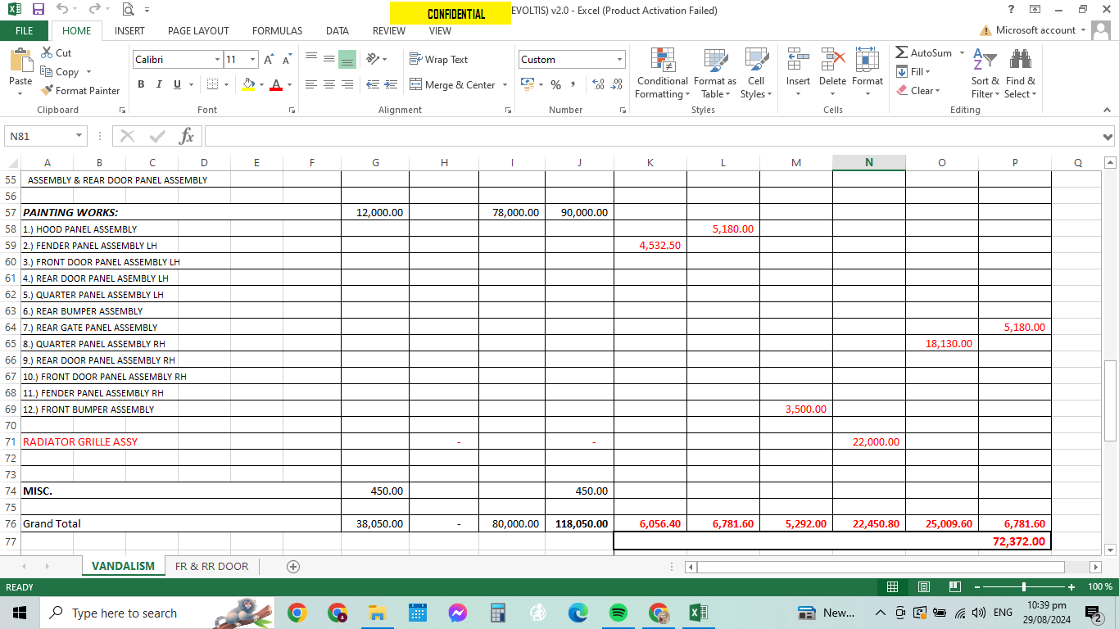This screenshot has height=629, width=1119.
Task: Increase Decimal places
Action: (598, 84)
